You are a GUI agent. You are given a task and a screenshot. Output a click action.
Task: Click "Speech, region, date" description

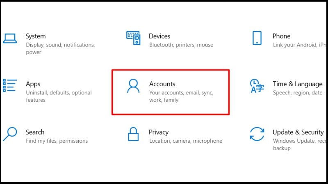(x=298, y=93)
